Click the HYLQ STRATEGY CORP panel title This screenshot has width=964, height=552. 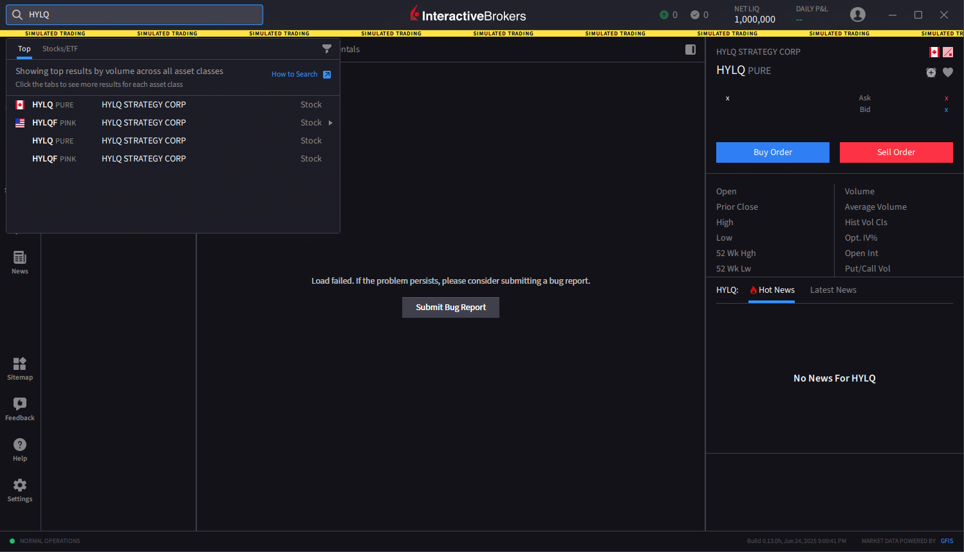pyautogui.click(x=758, y=52)
